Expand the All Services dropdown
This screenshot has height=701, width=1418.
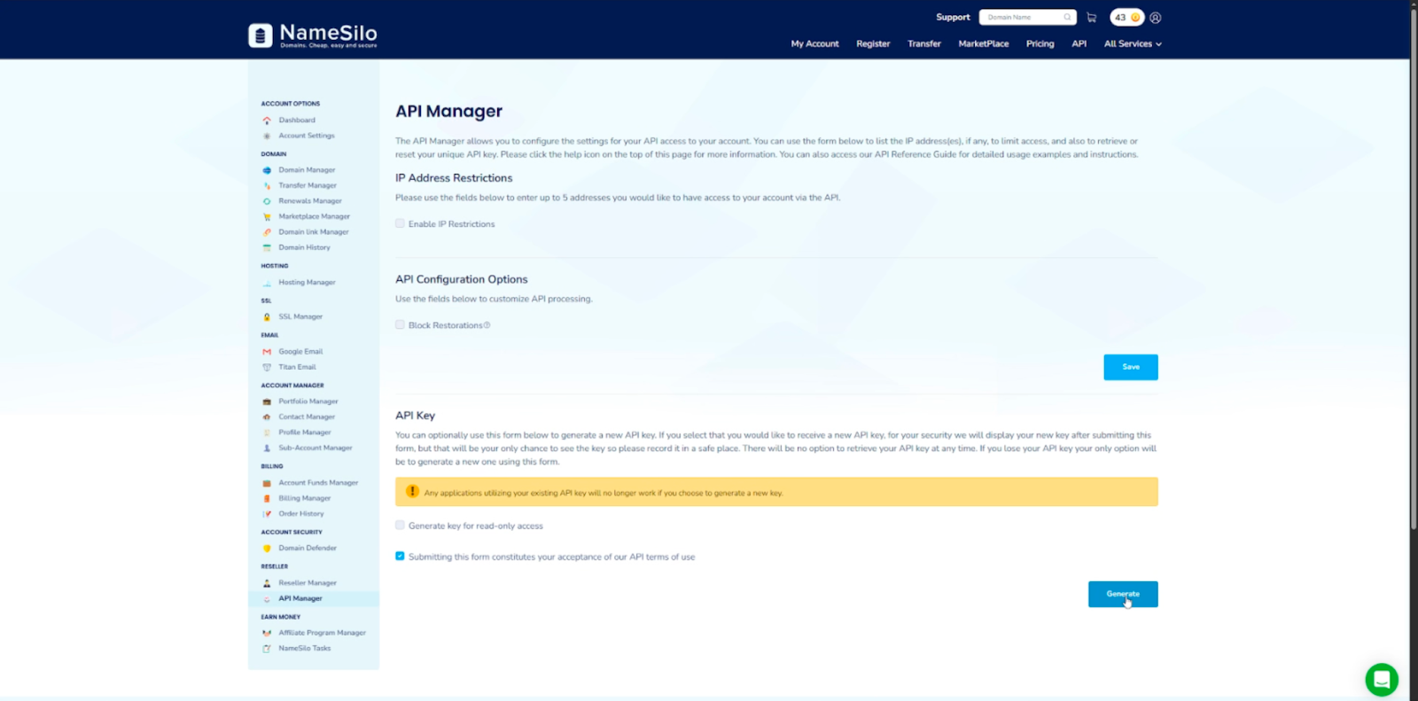coord(1133,43)
